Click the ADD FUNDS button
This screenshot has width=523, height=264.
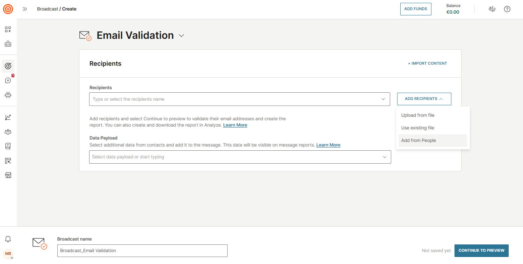pyautogui.click(x=416, y=9)
